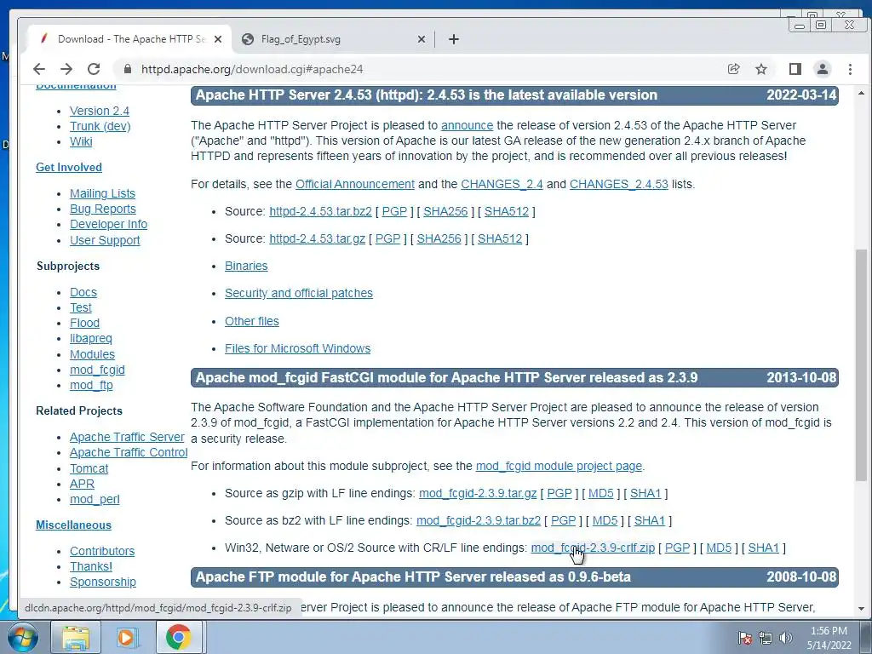
Task: Open the Official Announcement link
Action: tap(355, 184)
